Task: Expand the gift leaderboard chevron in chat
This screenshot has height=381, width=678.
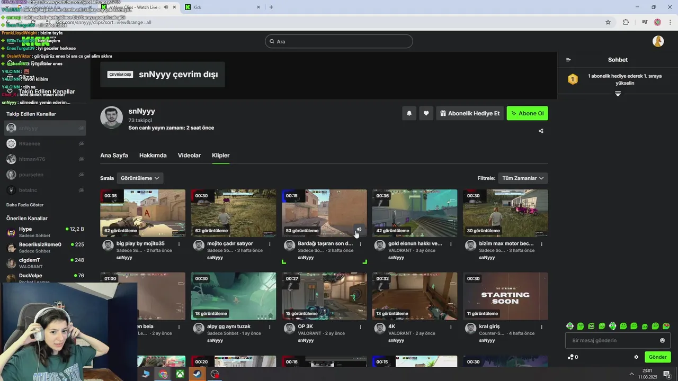Action: click(618, 94)
